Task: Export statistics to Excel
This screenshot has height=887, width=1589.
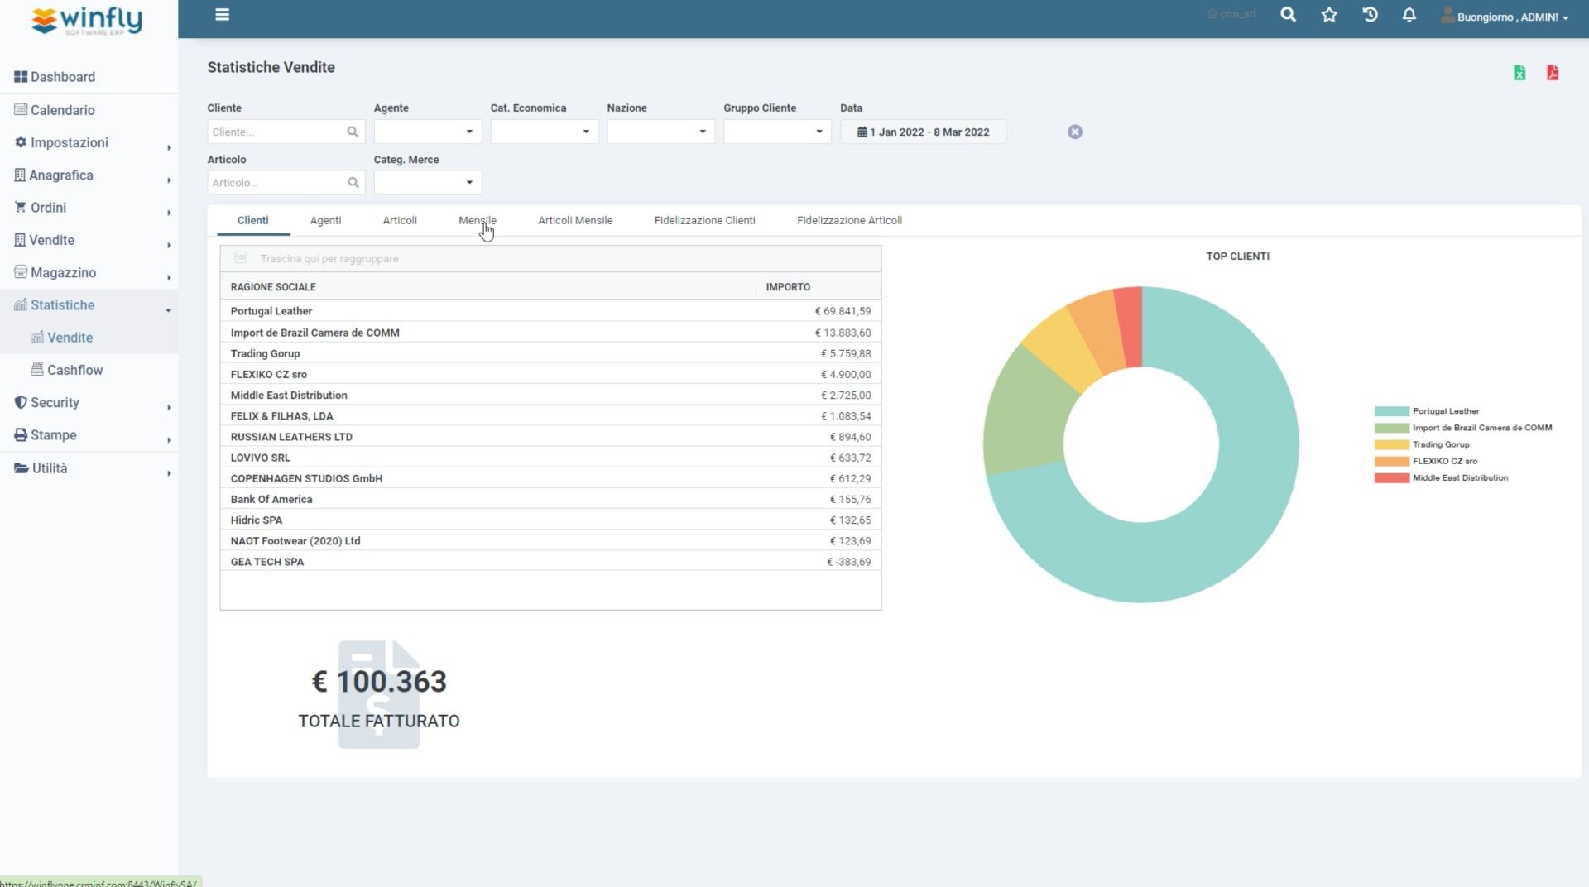Action: (x=1519, y=73)
